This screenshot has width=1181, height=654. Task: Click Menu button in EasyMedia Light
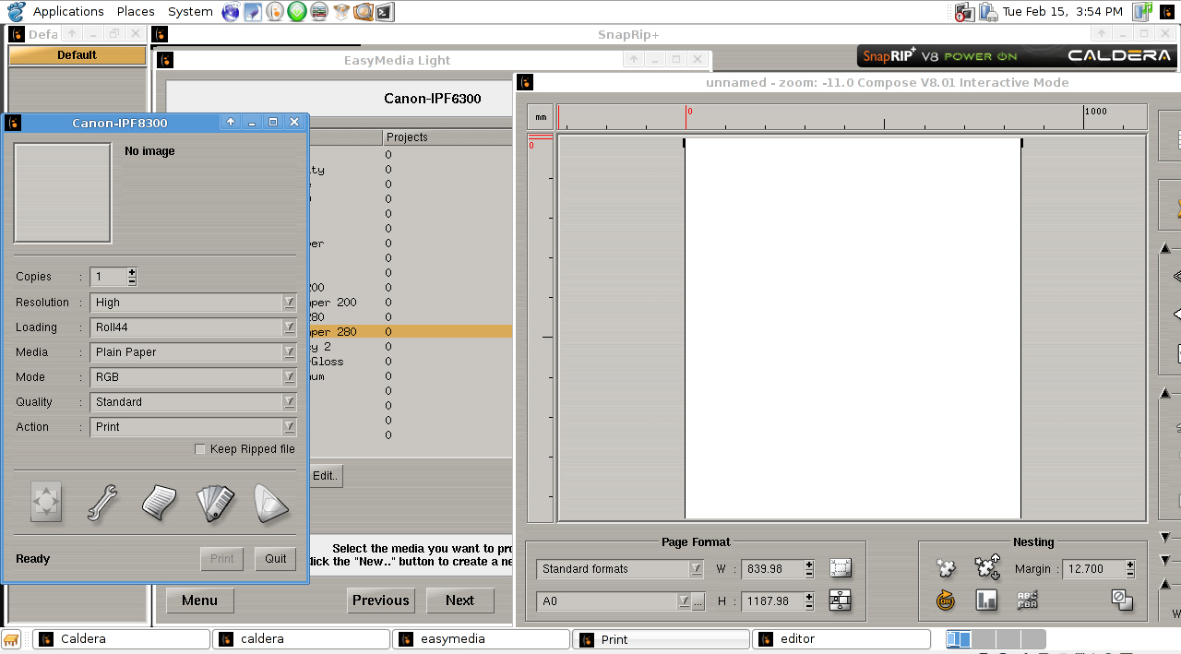coord(200,600)
